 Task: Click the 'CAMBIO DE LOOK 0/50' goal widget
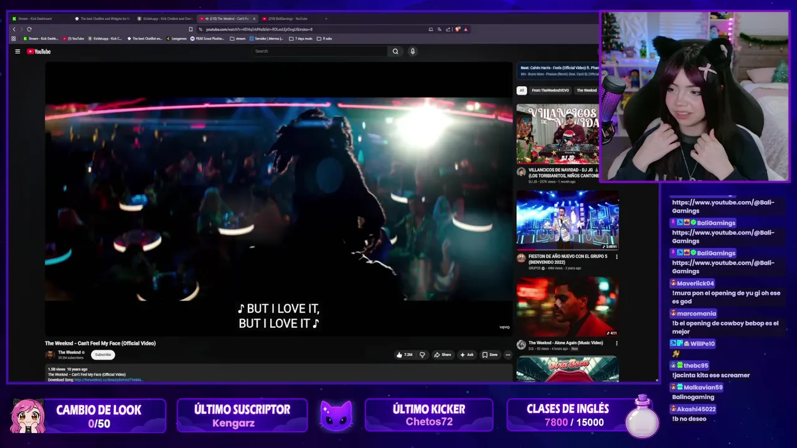coord(88,416)
